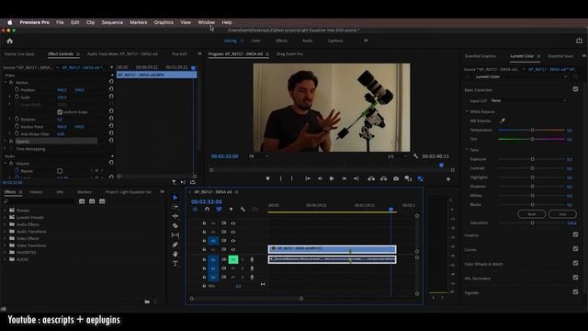Open the Apple menu
This screenshot has height=331, width=588.
click(10, 22)
